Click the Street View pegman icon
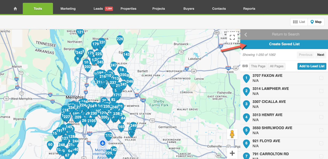This screenshot has height=159, width=328. tap(232, 134)
